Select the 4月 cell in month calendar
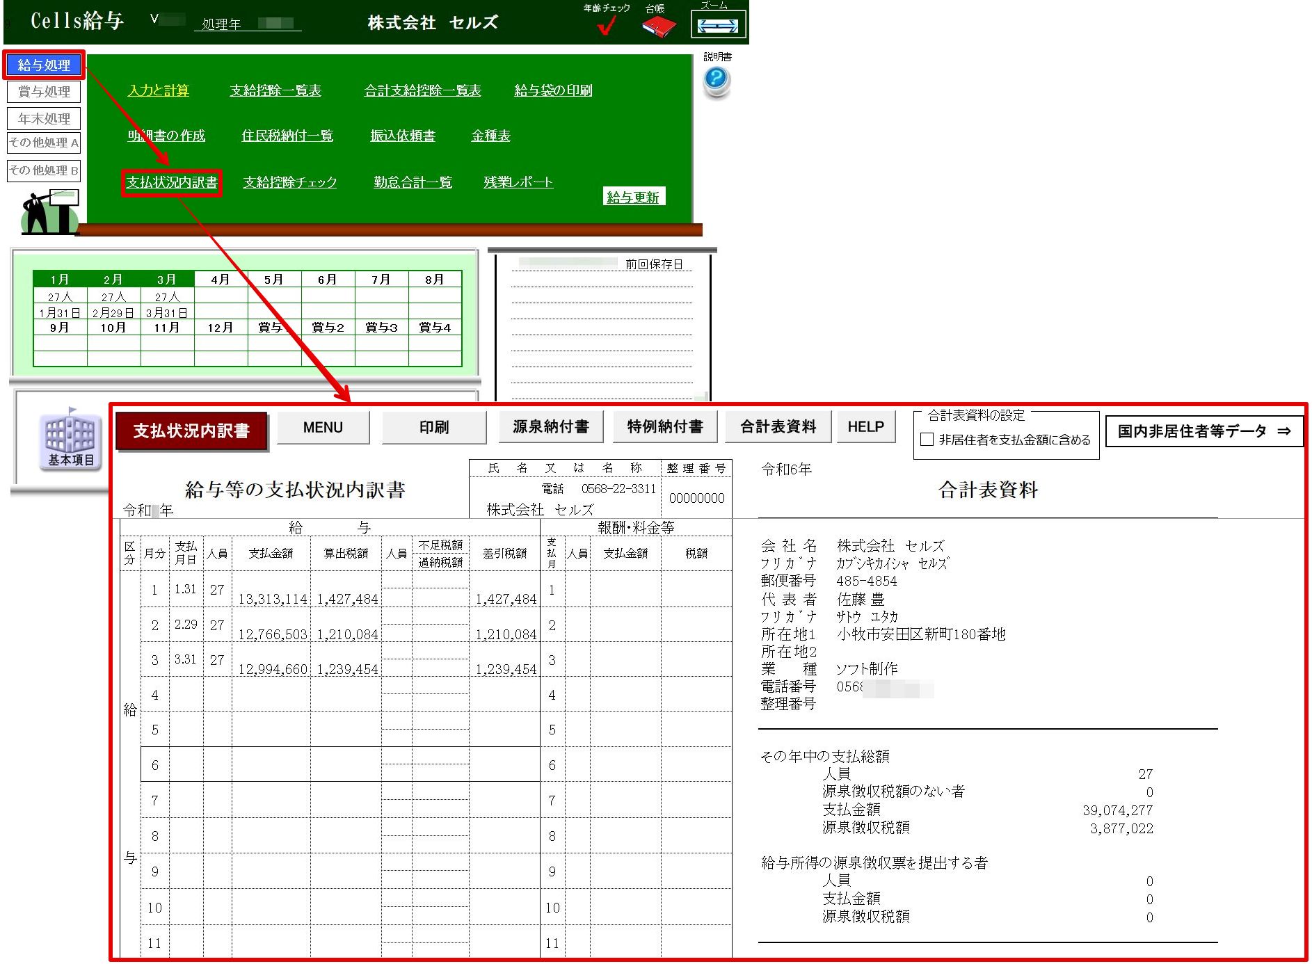This screenshot has width=1312, height=964. (221, 280)
